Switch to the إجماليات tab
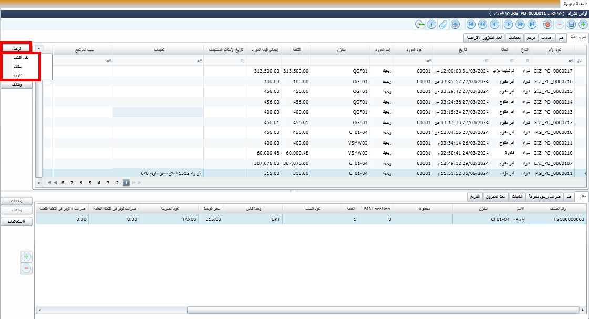 (x=516, y=38)
